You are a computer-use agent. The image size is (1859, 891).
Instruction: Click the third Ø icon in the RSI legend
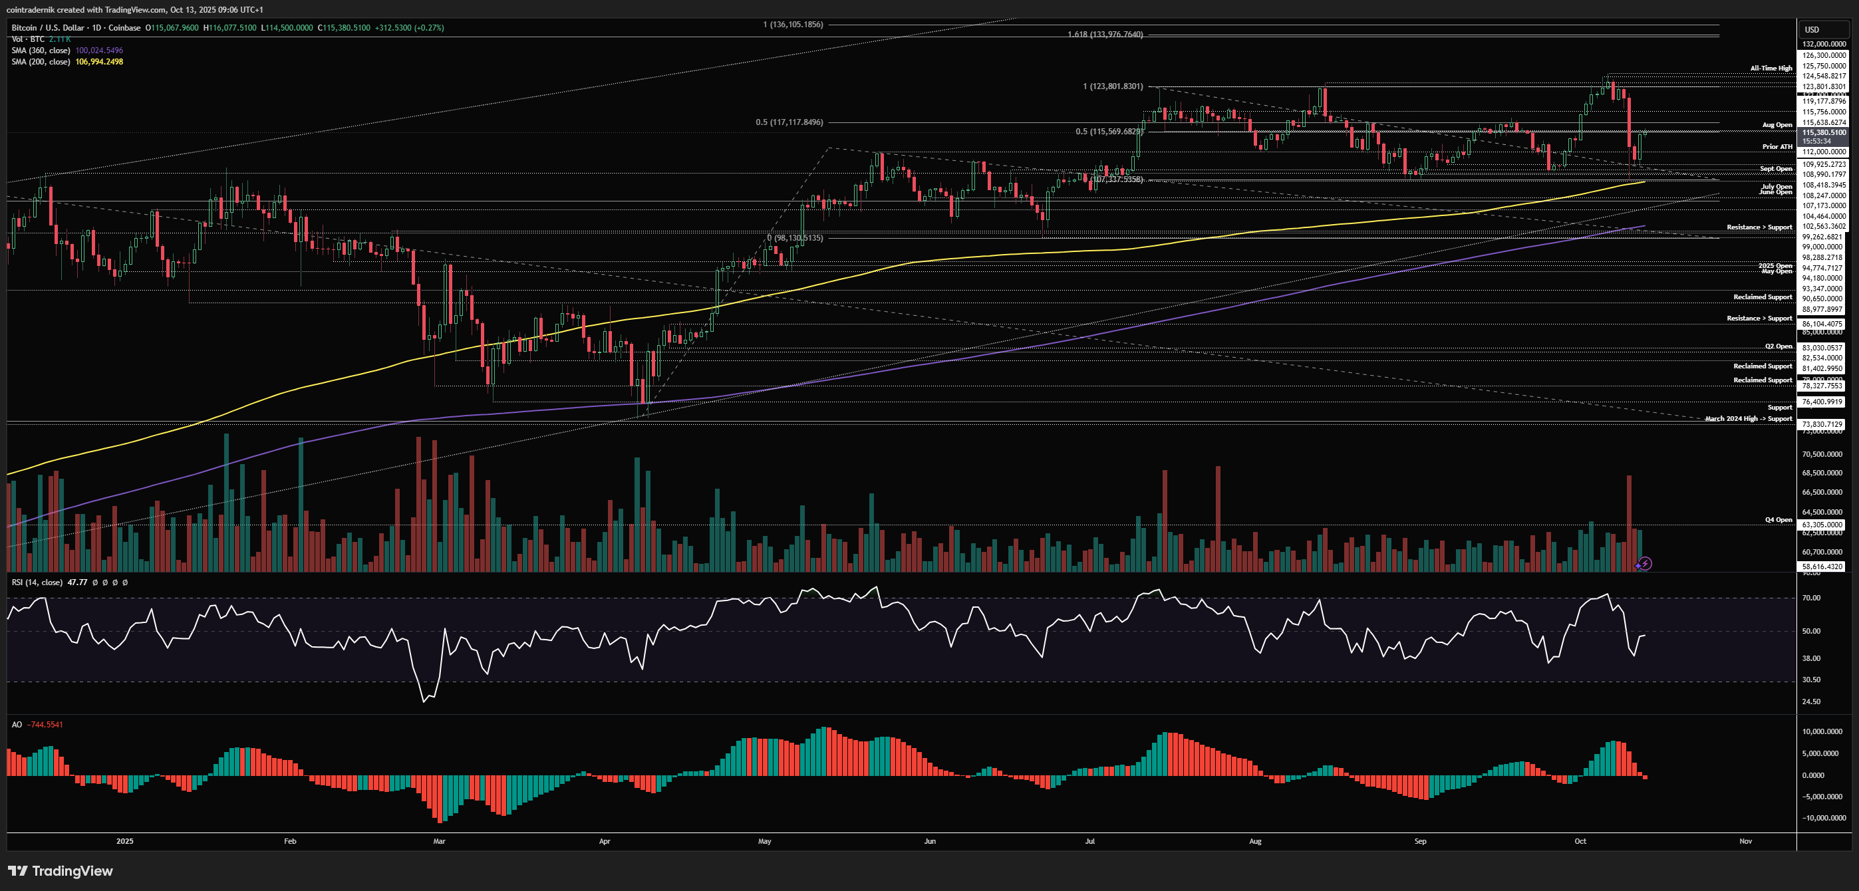click(115, 582)
